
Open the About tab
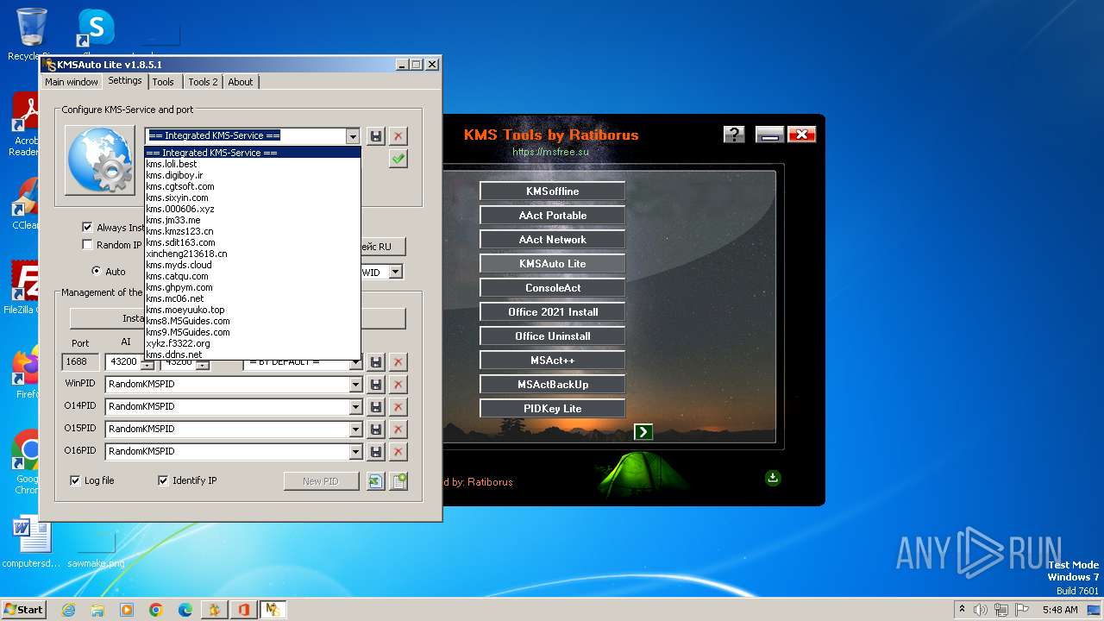(241, 82)
